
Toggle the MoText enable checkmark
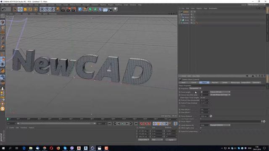pyautogui.click(x=195, y=23)
